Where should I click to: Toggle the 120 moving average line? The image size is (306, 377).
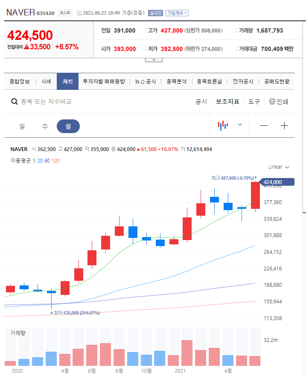(55, 161)
